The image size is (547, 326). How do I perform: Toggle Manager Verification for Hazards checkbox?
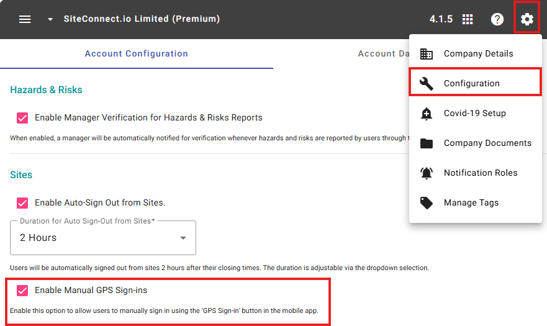tap(23, 117)
